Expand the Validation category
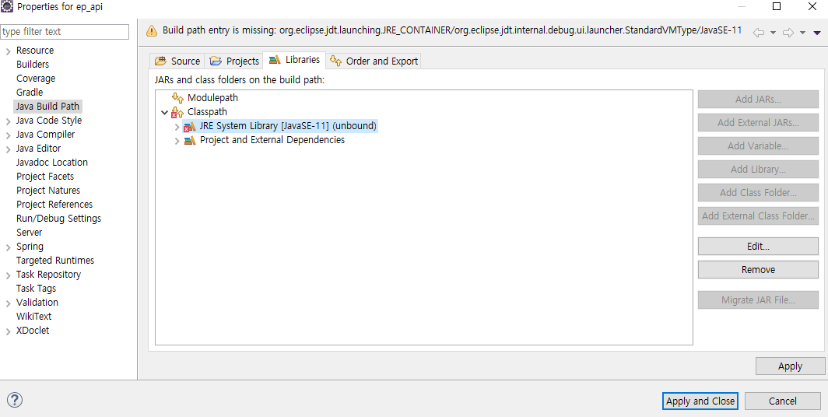The width and height of the screenshot is (828, 417). (x=8, y=303)
